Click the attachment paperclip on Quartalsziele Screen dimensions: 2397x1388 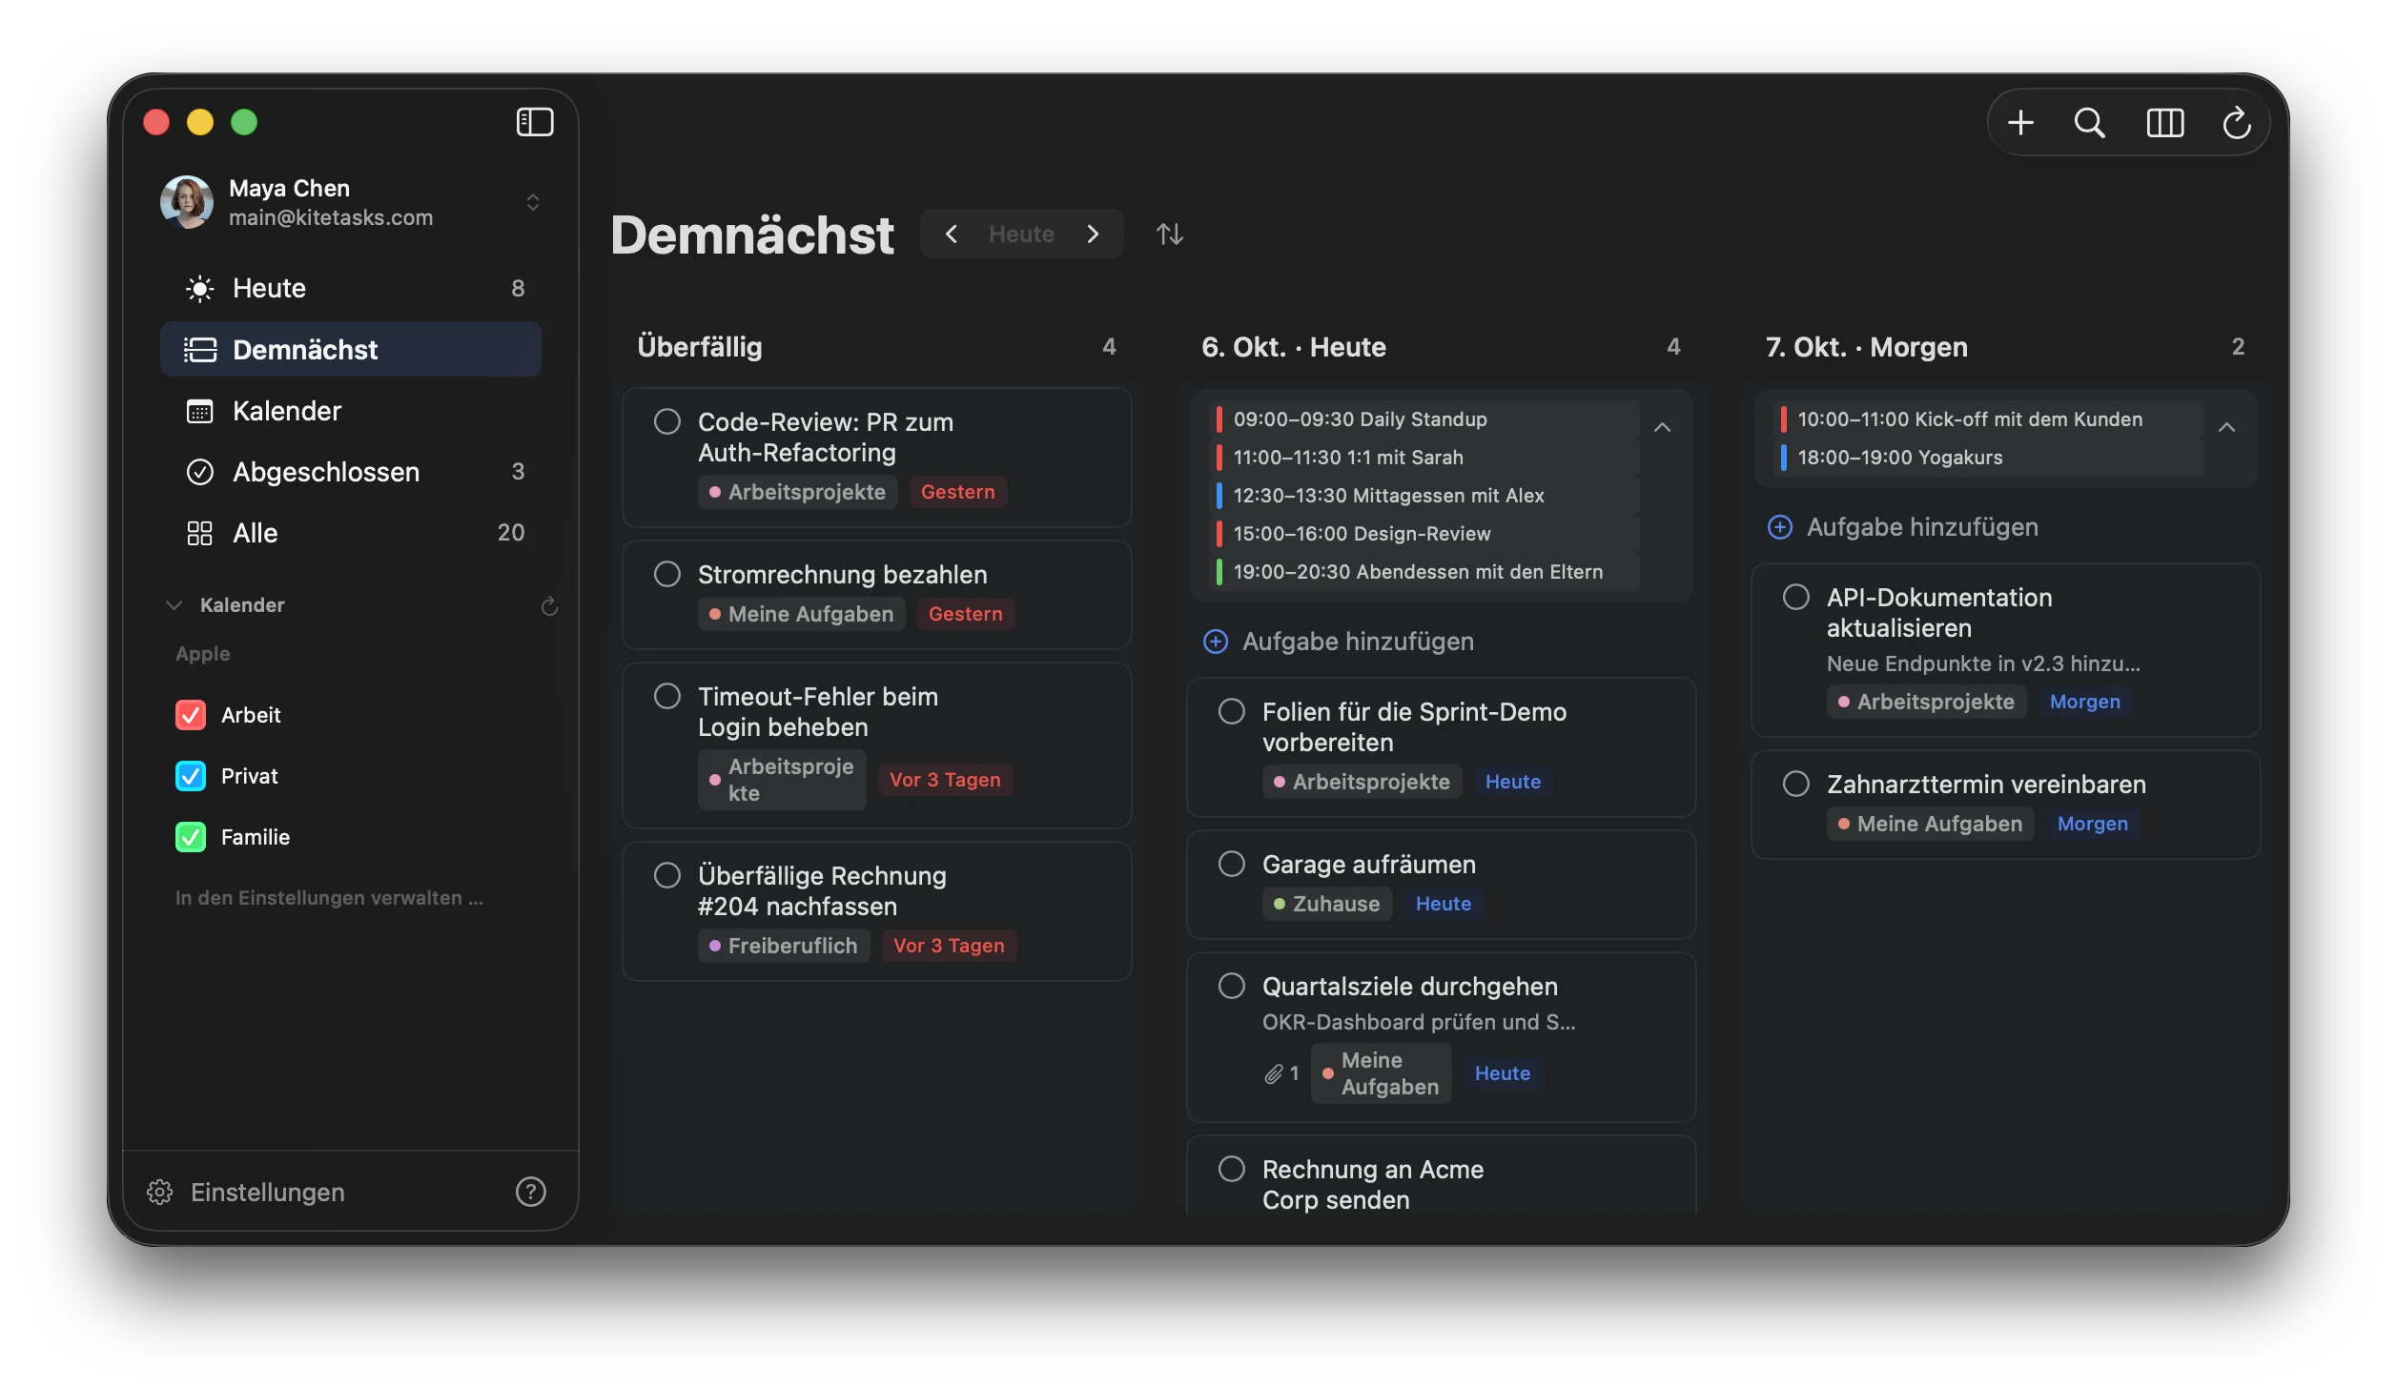coord(1274,1073)
